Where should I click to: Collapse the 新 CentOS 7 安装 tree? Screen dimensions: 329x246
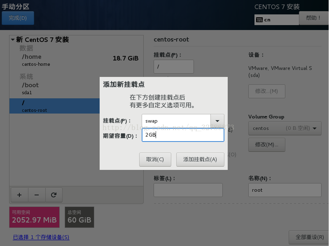(13, 39)
